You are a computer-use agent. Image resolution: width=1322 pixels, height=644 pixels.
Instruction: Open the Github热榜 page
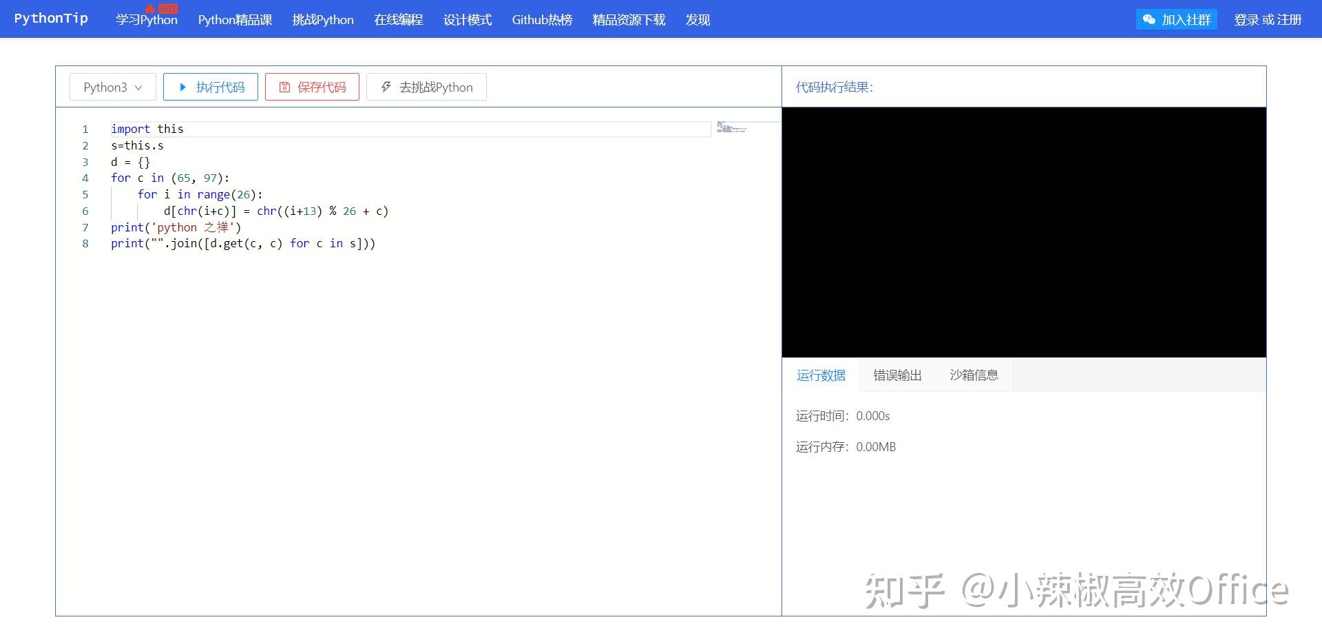pos(542,20)
